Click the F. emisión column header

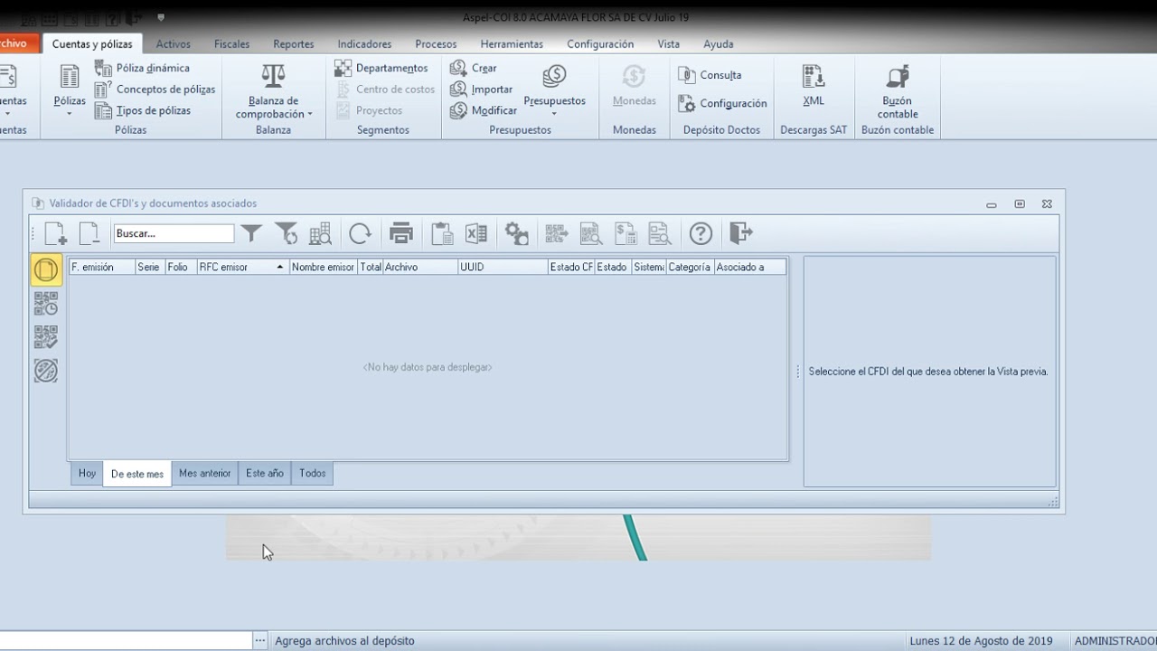click(x=102, y=267)
